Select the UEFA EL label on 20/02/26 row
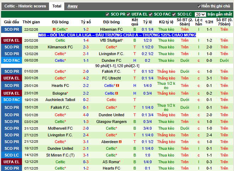234x171 pixels. point(12,40)
